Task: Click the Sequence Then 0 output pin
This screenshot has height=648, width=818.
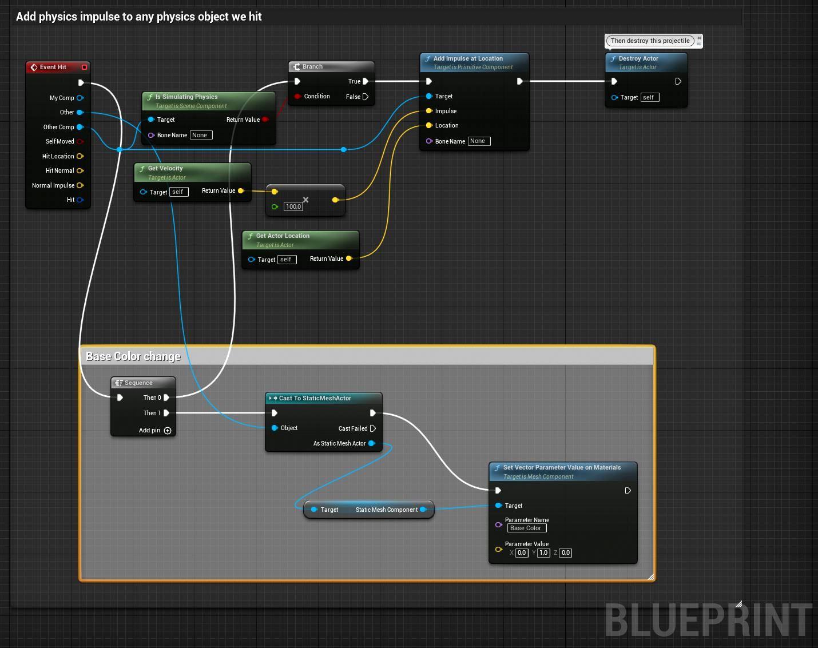Action: (166, 397)
